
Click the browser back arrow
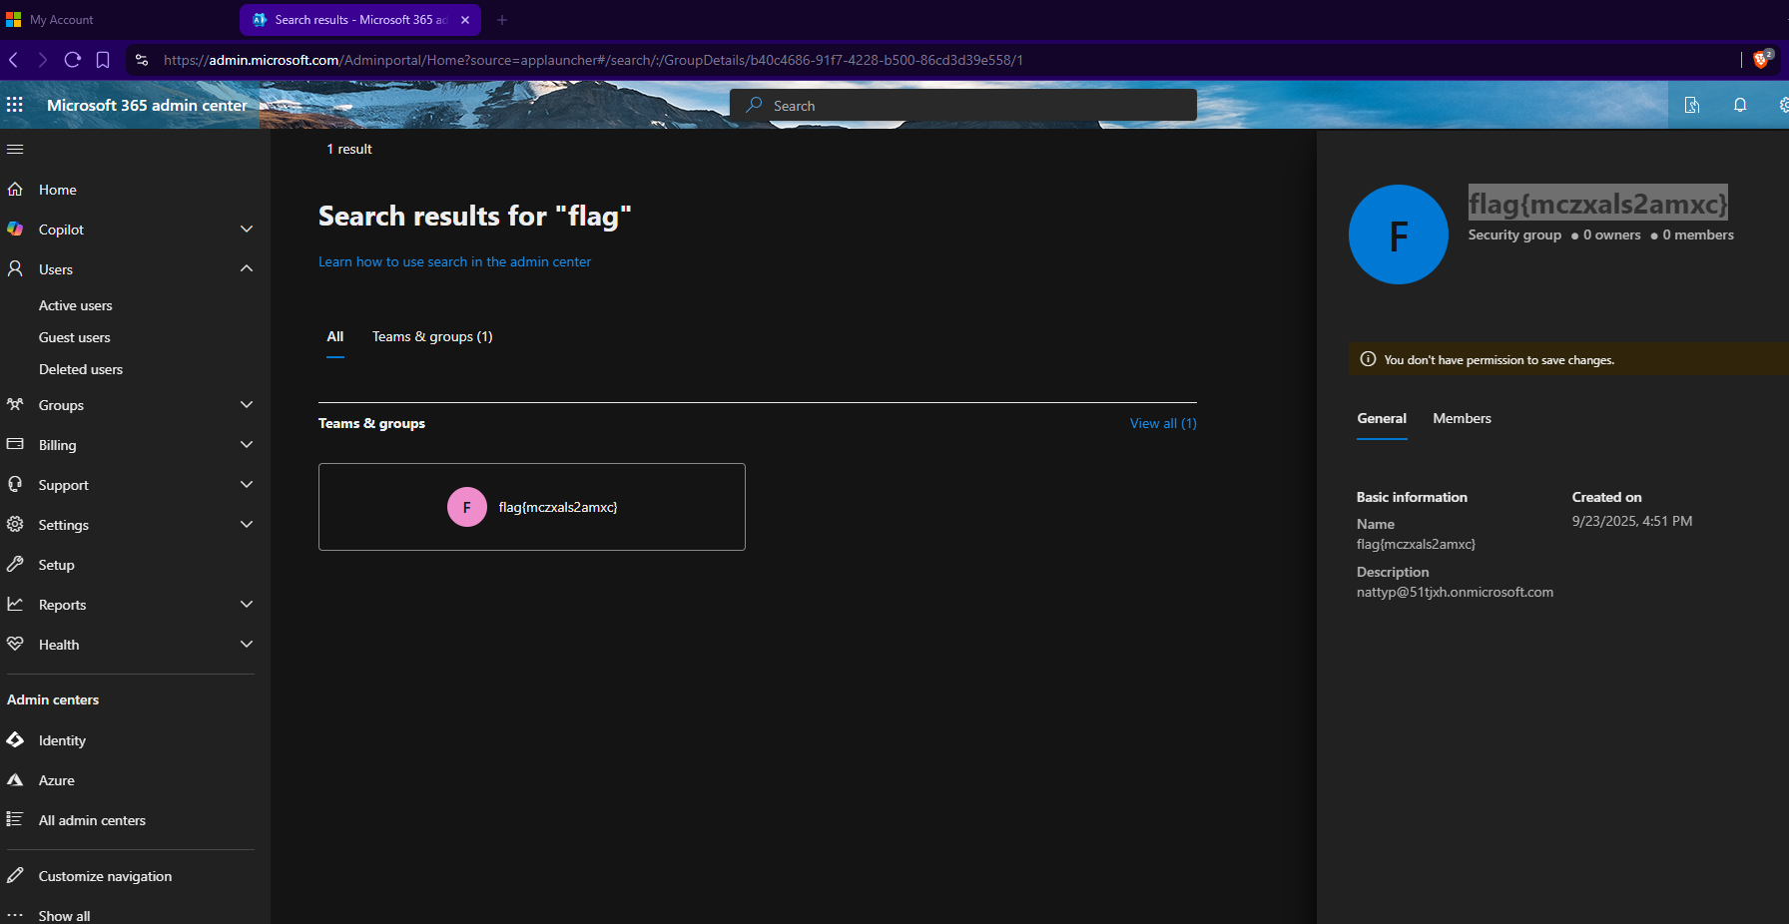click(x=14, y=60)
